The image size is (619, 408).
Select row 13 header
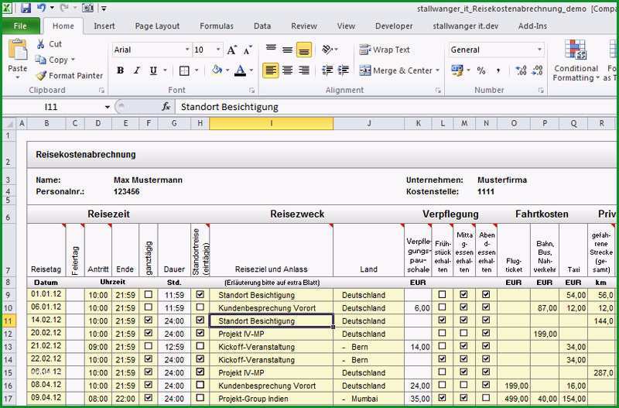tap(9, 347)
